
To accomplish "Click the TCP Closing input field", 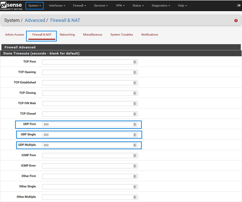I will (x=90, y=93).
